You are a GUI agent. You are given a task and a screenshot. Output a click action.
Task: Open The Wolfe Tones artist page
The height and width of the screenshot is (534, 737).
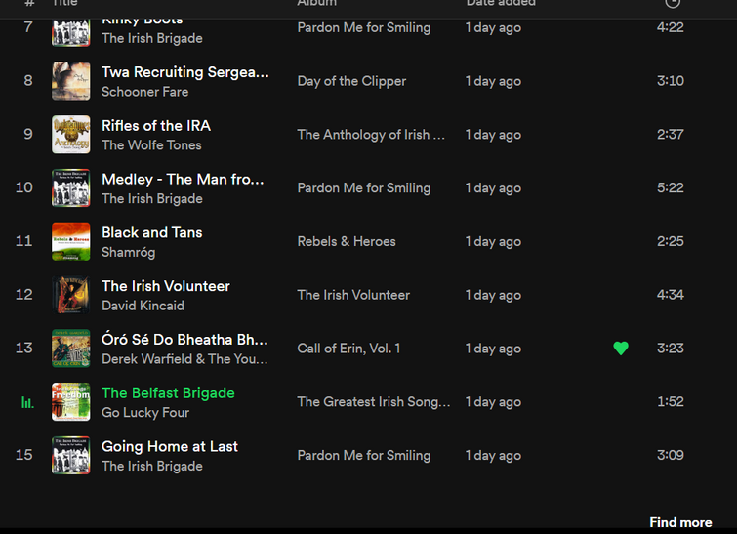click(151, 145)
